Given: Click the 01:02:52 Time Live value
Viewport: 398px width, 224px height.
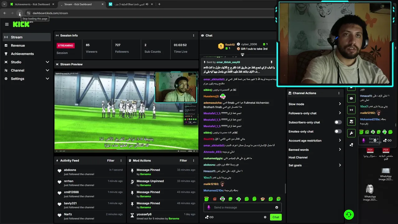Looking at the screenshot, I should [x=180, y=45].
